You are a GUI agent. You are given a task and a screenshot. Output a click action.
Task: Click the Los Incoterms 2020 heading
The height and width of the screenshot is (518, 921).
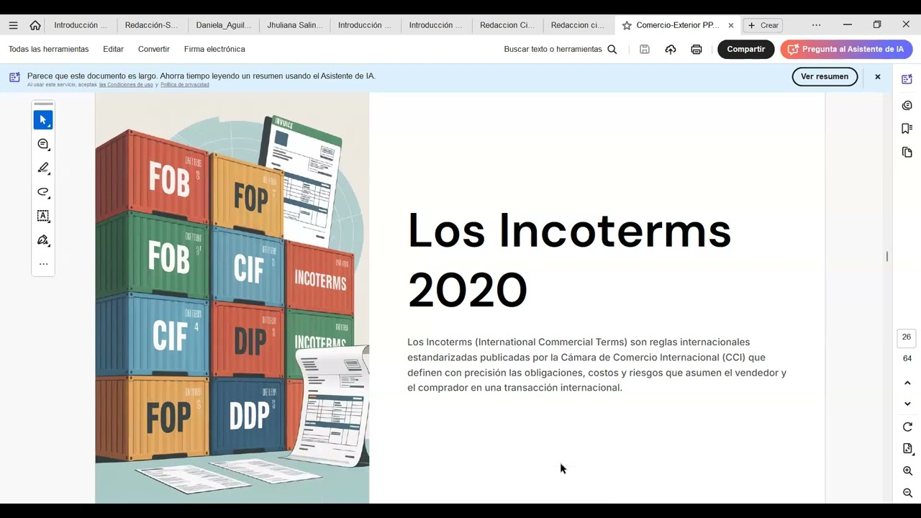point(569,260)
